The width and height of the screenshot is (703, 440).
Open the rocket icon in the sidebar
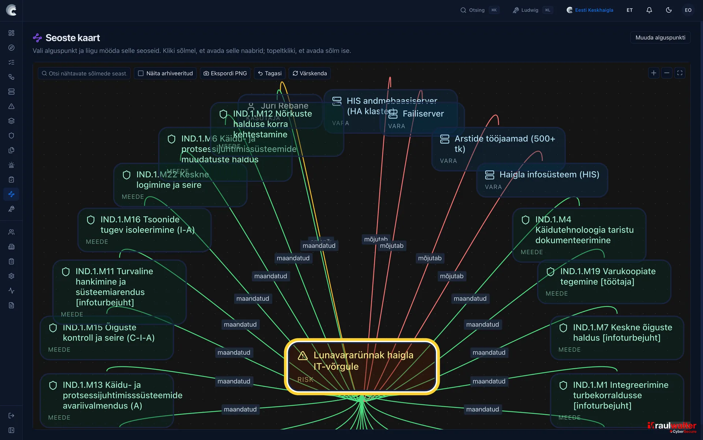(x=11, y=209)
